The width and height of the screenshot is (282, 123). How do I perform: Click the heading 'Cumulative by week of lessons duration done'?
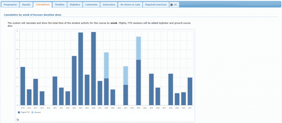point(32,15)
